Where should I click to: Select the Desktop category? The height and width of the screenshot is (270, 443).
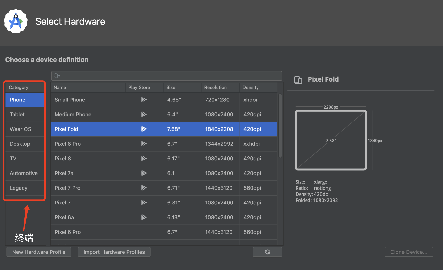[x=25, y=144]
